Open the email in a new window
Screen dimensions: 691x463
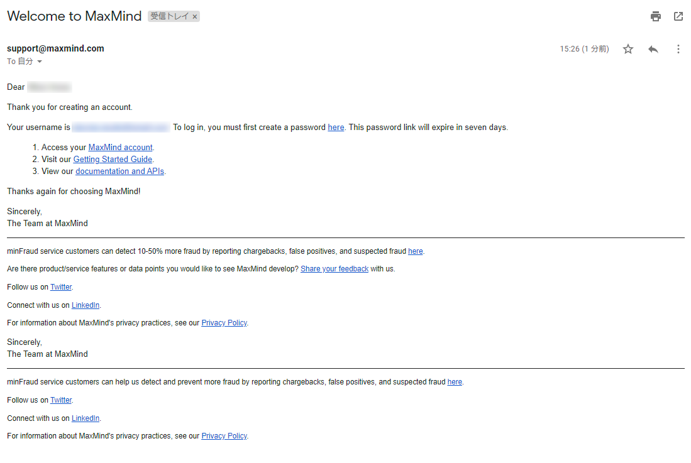pos(678,16)
